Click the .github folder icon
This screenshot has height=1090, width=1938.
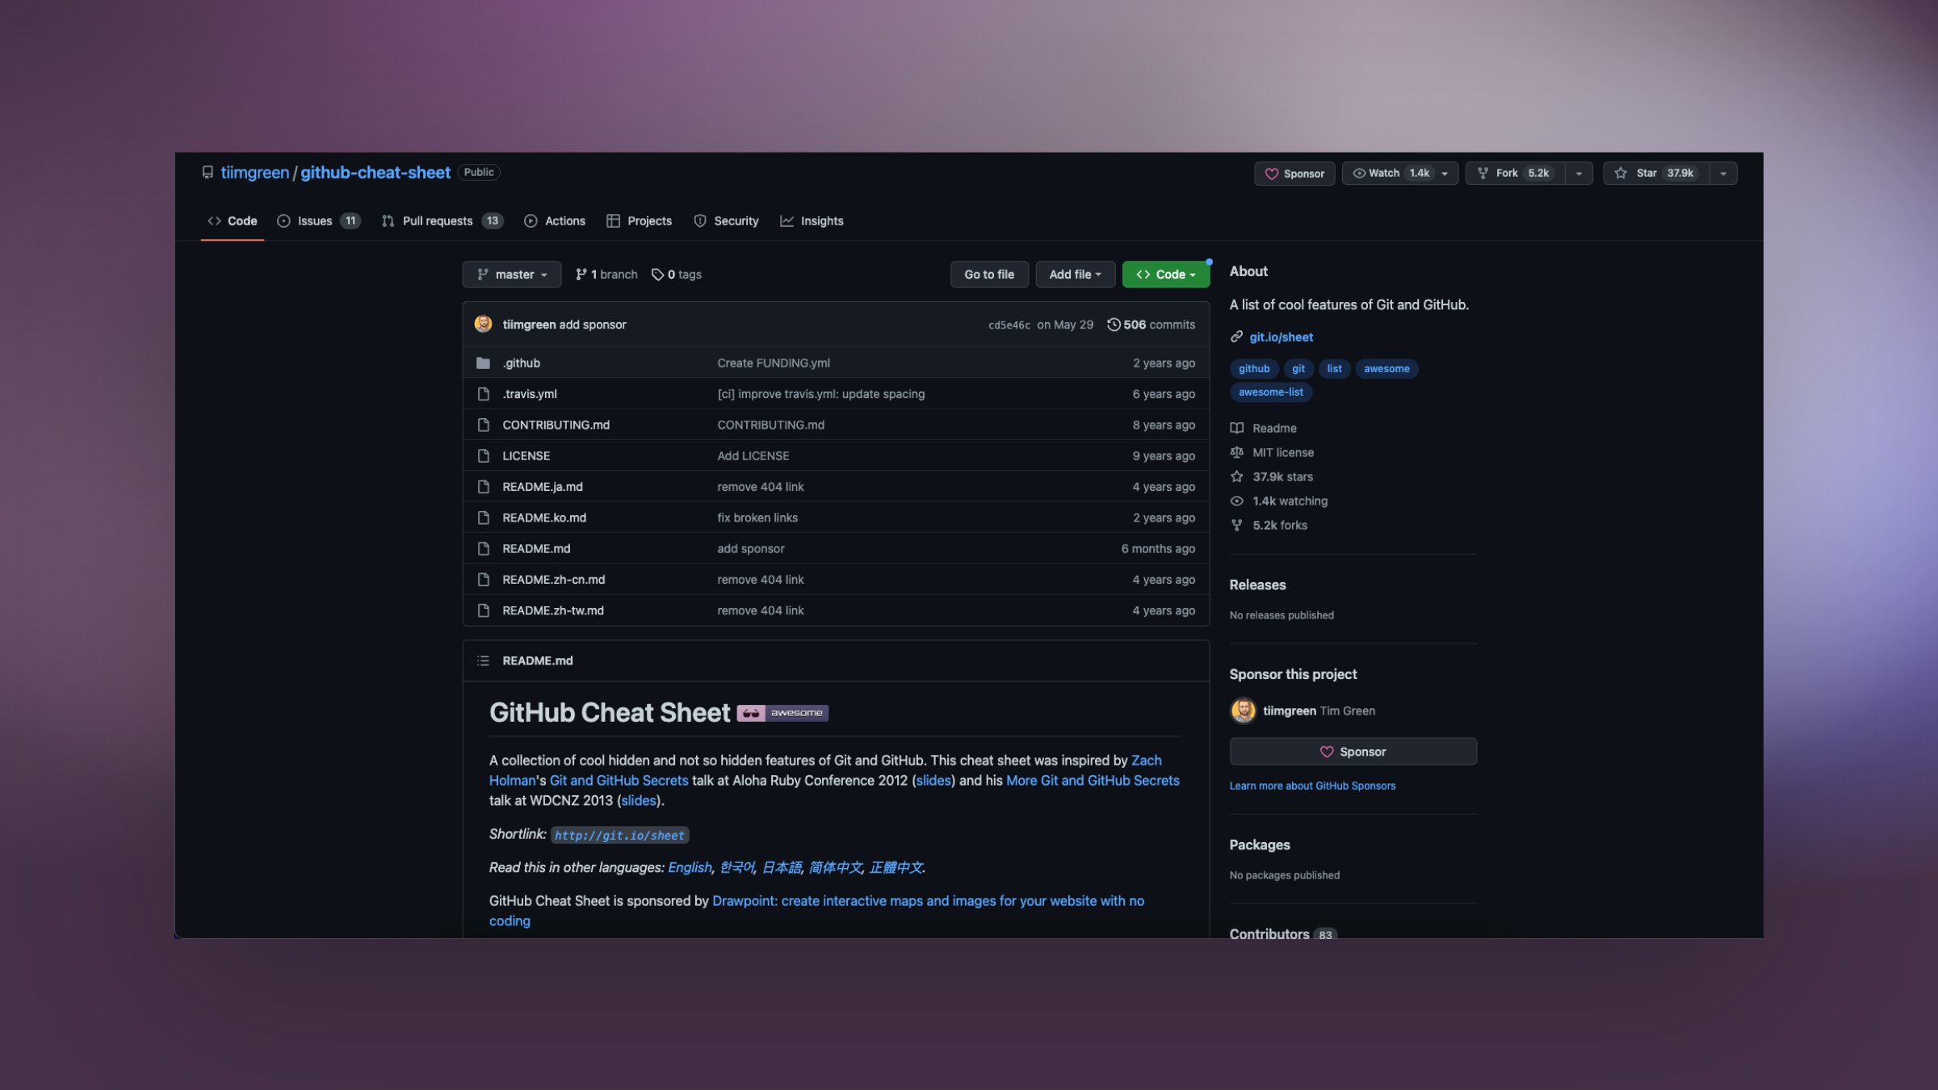(484, 363)
